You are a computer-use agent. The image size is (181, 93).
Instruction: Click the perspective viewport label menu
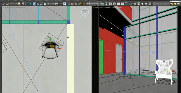[107, 8]
